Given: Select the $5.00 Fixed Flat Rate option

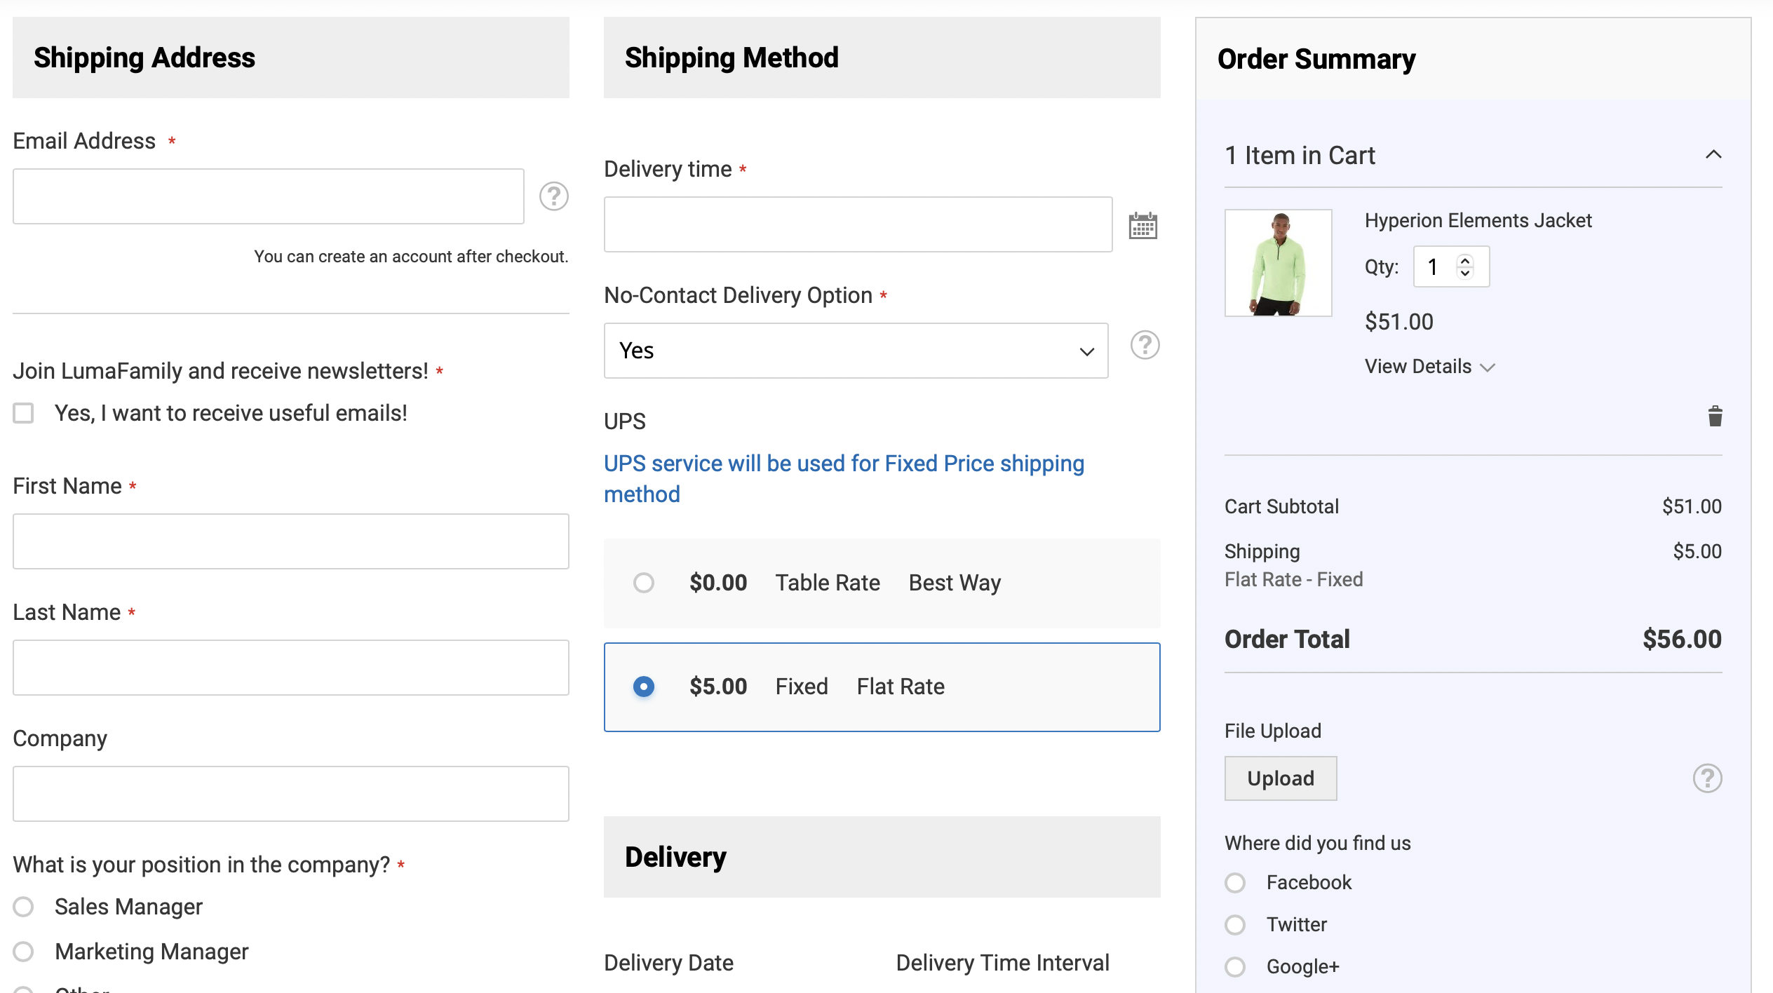Looking at the screenshot, I should tap(643, 687).
